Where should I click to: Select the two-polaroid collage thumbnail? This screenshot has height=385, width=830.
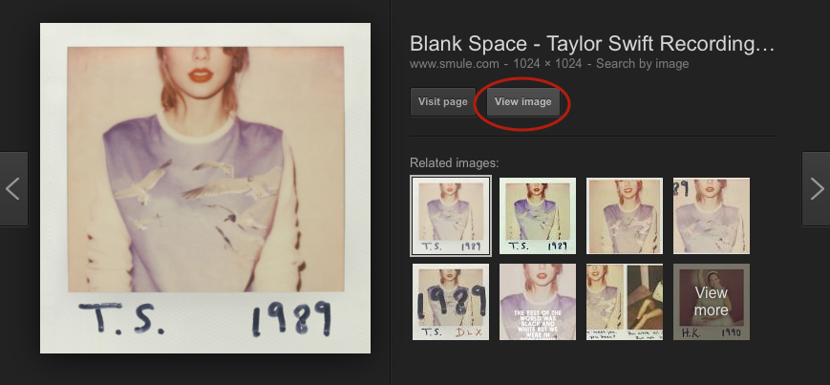click(x=624, y=302)
